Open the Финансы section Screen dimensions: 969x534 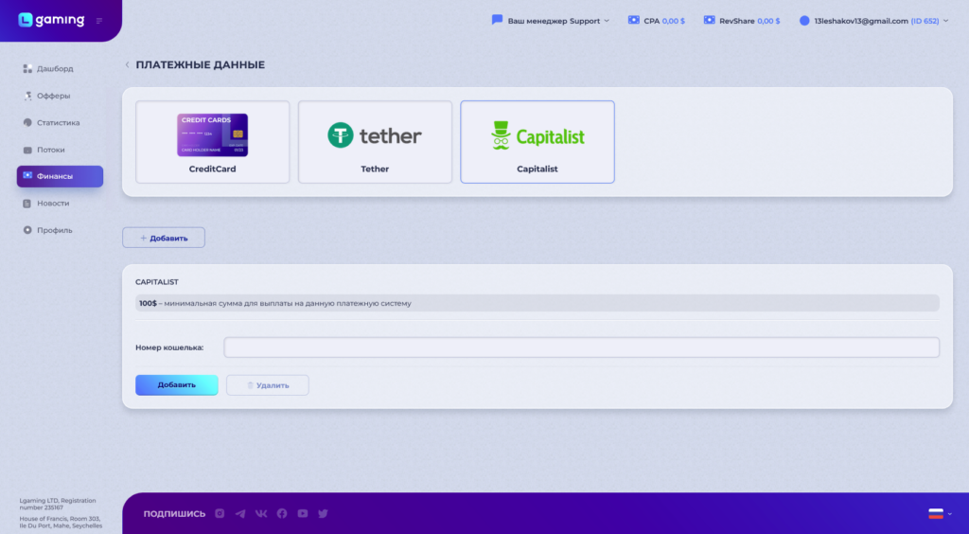pos(60,176)
